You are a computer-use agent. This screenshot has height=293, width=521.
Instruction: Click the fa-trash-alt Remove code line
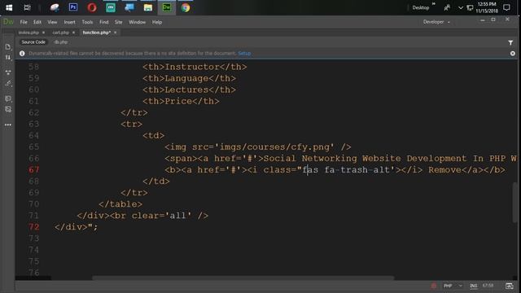335,170
